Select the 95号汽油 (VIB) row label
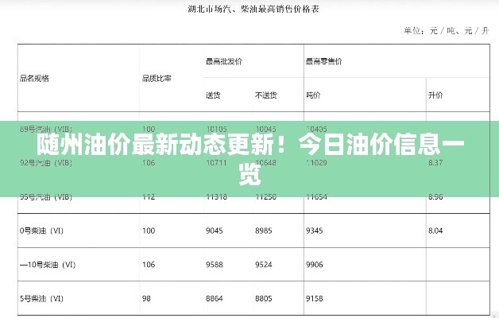Image resolution: width=499 pixels, height=318 pixels. (x=46, y=197)
